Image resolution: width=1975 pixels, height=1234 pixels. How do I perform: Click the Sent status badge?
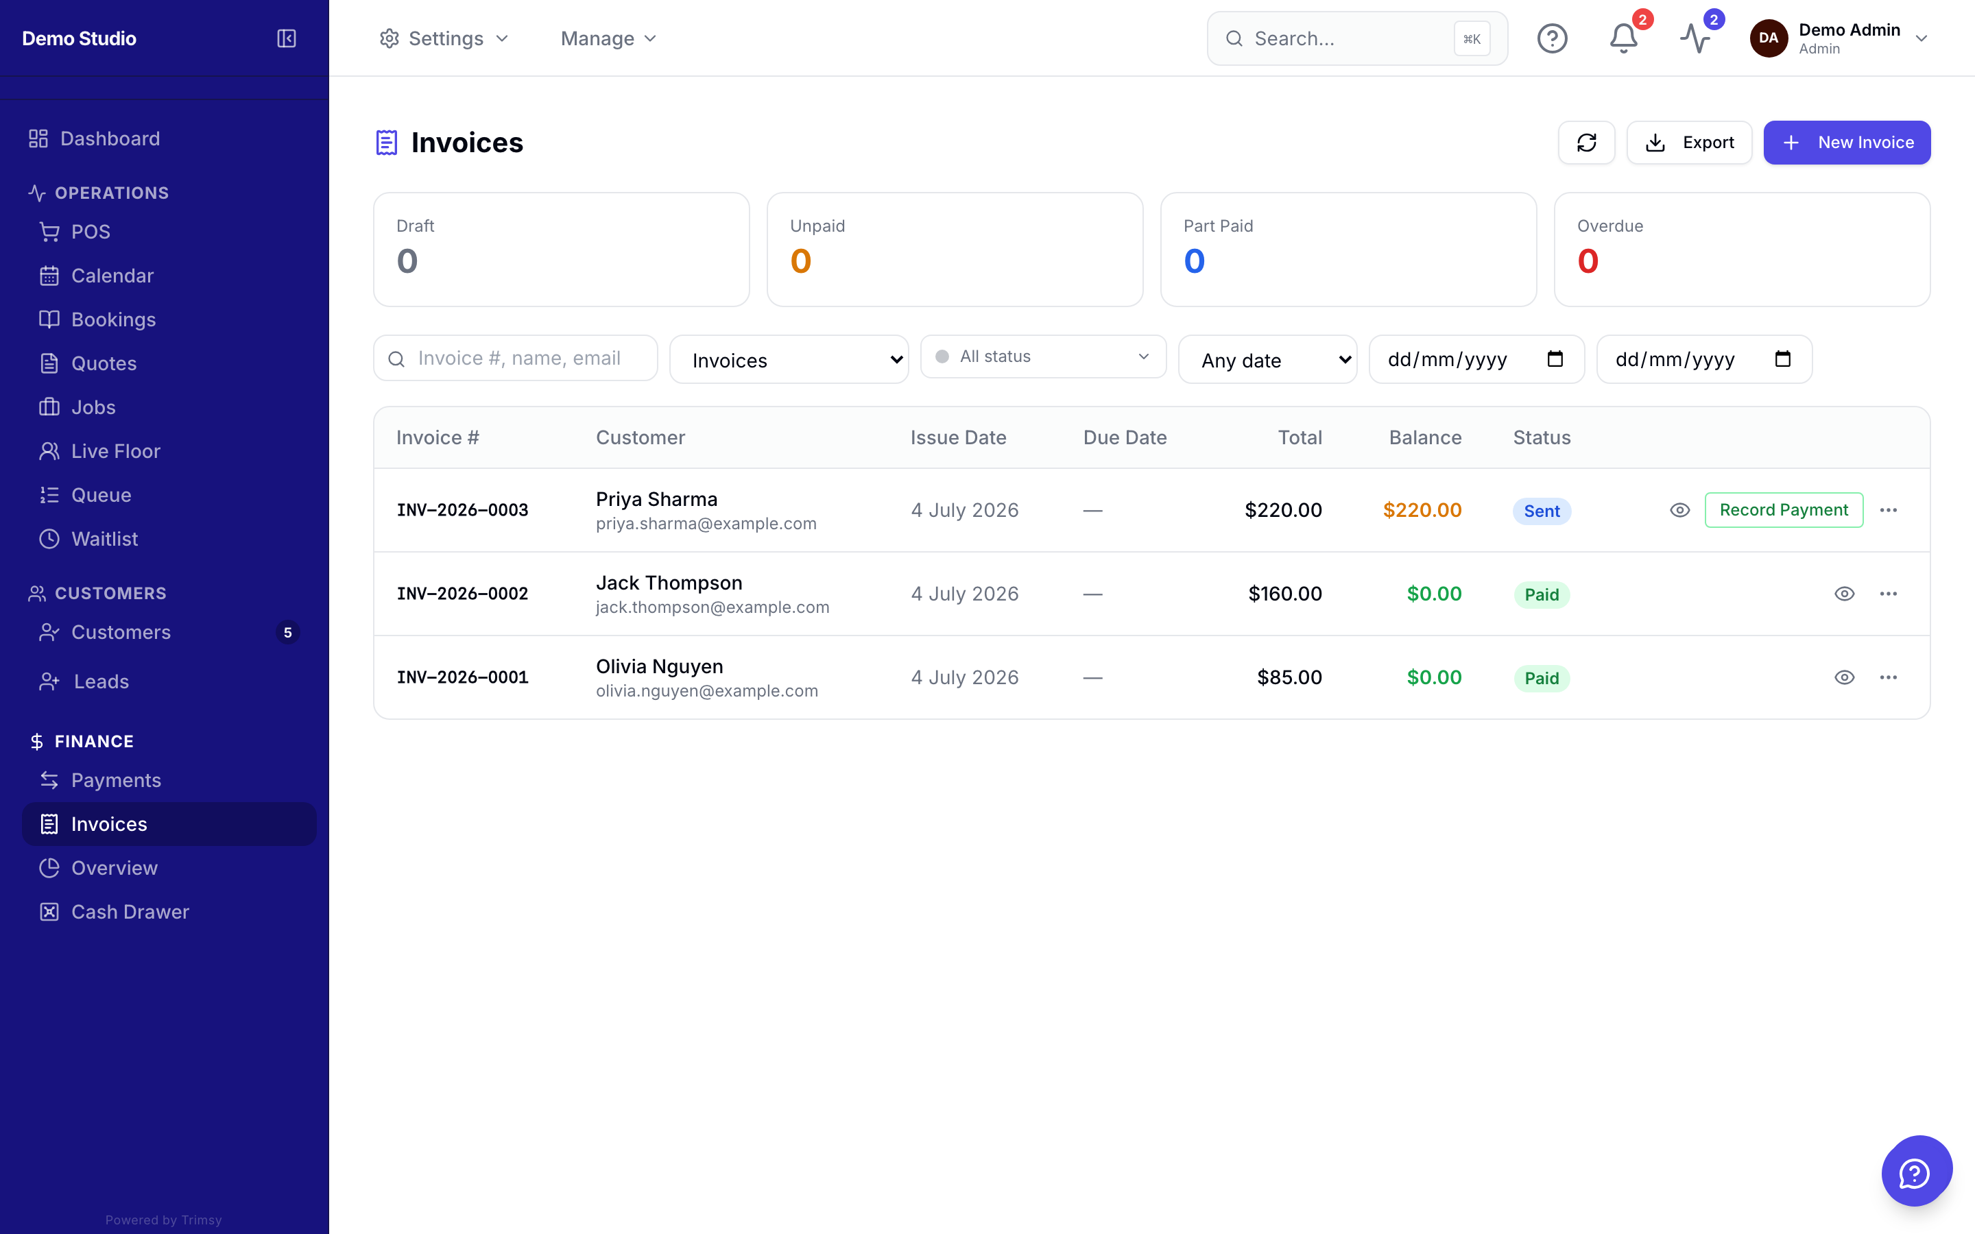pos(1541,511)
